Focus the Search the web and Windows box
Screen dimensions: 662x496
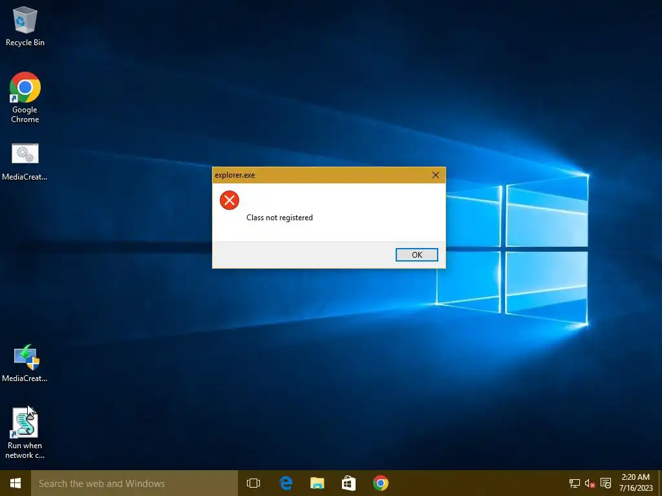pos(134,483)
